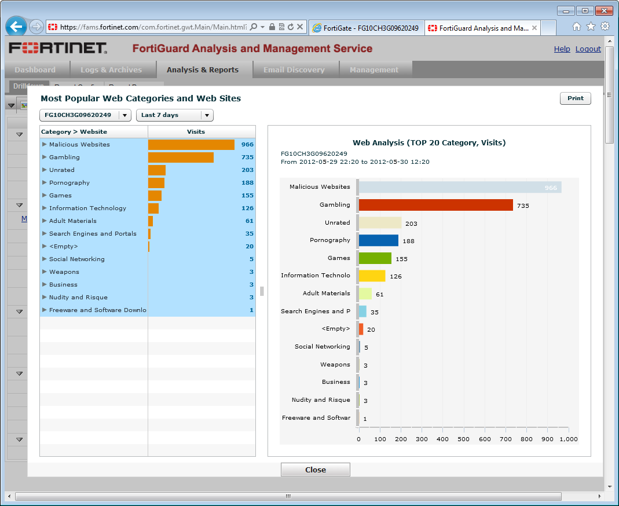The width and height of the screenshot is (619, 506).
Task: Expand Business category
Action: click(45, 285)
